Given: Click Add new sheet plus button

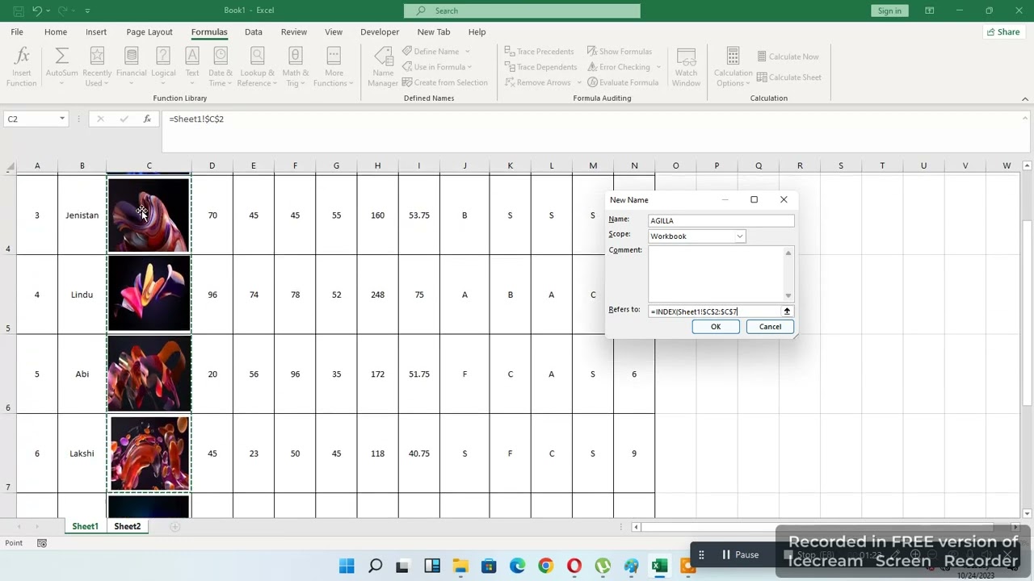Looking at the screenshot, I should 174,526.
